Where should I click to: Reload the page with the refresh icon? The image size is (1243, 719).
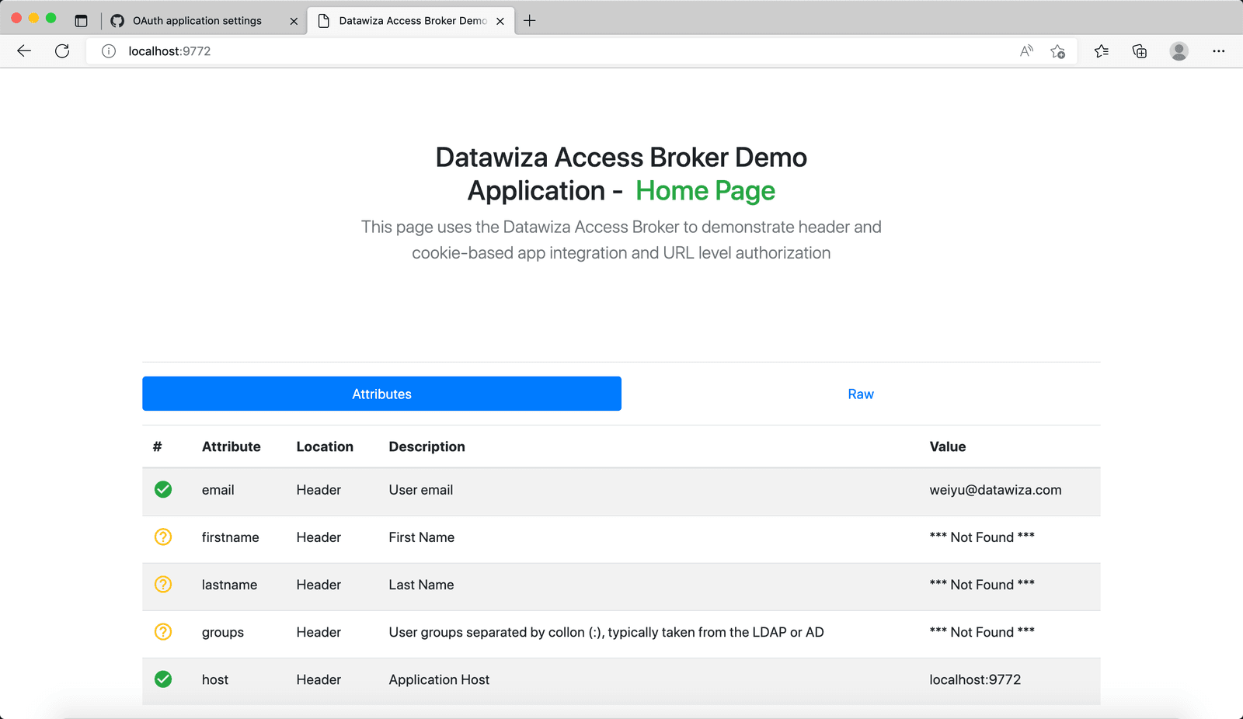pos(62,51)
